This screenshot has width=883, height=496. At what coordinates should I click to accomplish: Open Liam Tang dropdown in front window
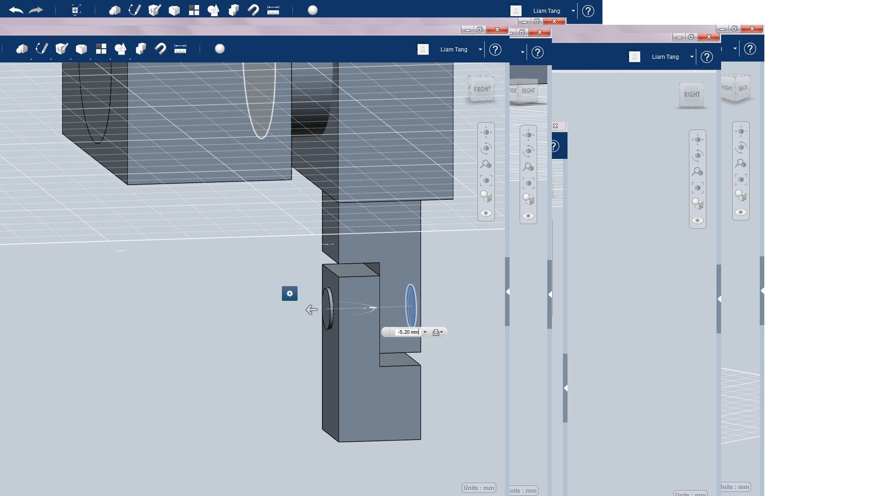[480, 49]
